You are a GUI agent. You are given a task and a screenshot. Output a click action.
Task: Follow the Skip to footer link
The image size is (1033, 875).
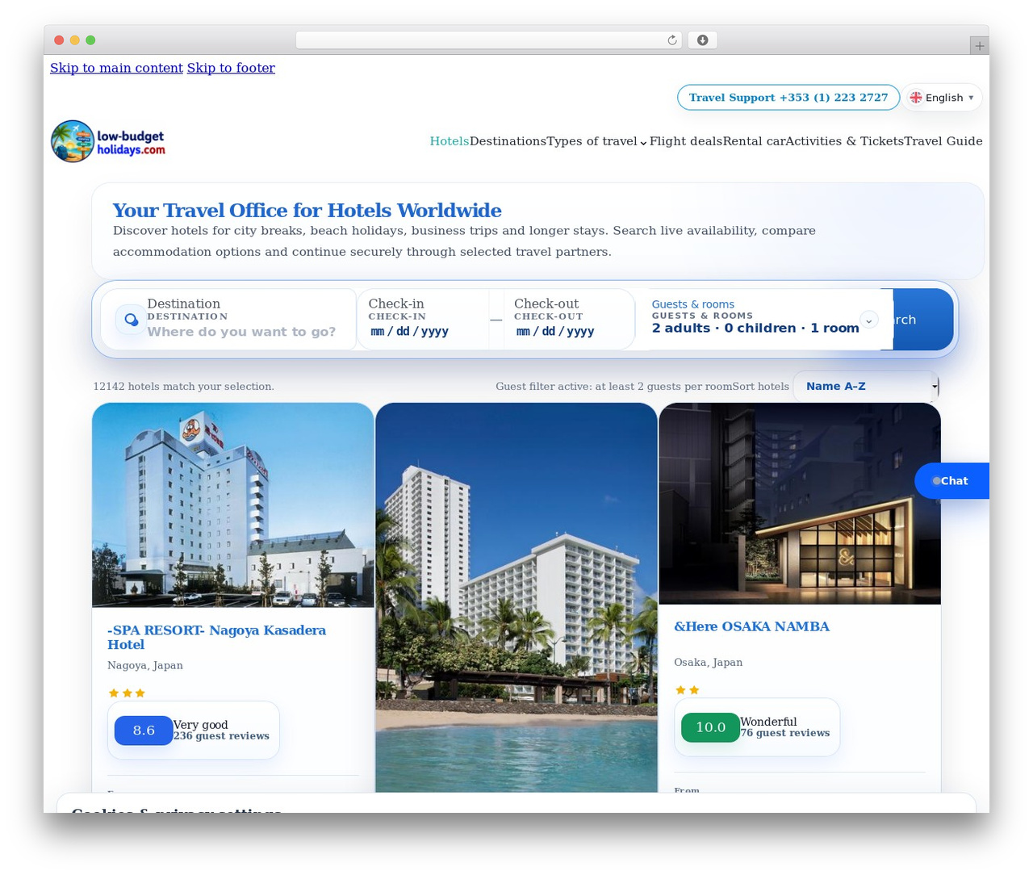231,68
